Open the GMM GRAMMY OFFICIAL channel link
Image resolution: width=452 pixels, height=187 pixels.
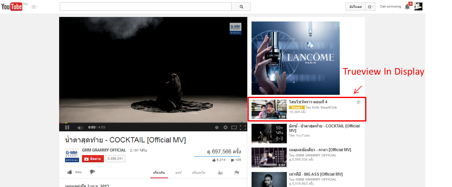104,150
